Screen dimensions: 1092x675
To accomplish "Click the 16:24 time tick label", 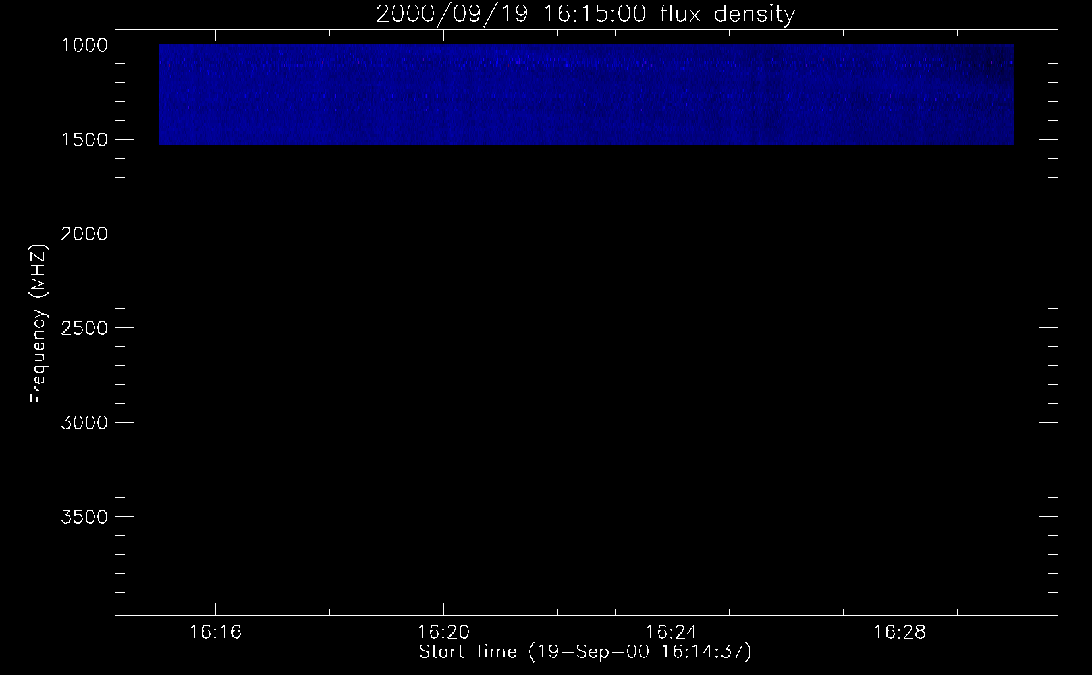I will tap(672, 632).
